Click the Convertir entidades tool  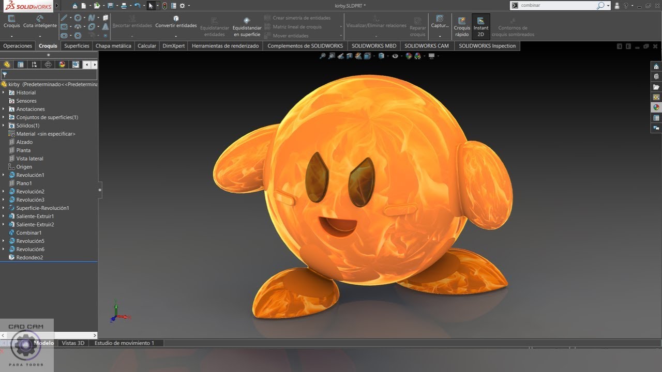tap(176, 22)
